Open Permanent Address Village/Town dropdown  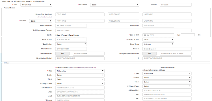pos(167,86)
